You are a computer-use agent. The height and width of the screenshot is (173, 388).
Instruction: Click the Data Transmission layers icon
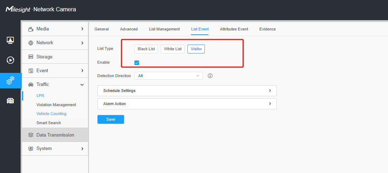[31, 135]
